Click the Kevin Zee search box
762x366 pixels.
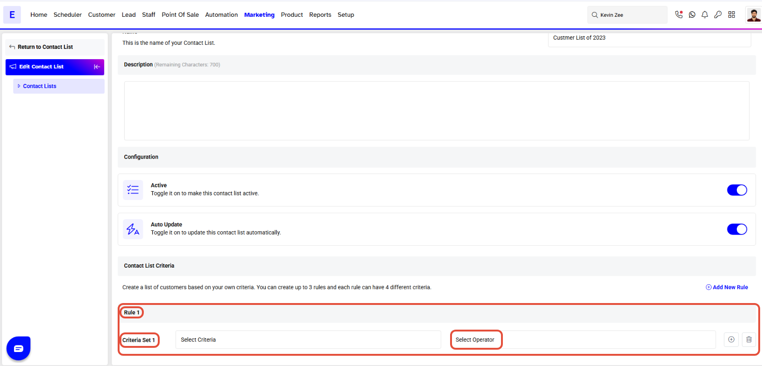point(628,15)
